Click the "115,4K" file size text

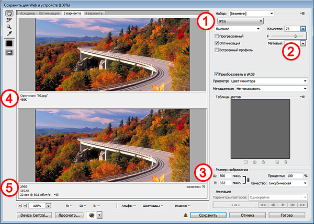[x=25, y=191]
